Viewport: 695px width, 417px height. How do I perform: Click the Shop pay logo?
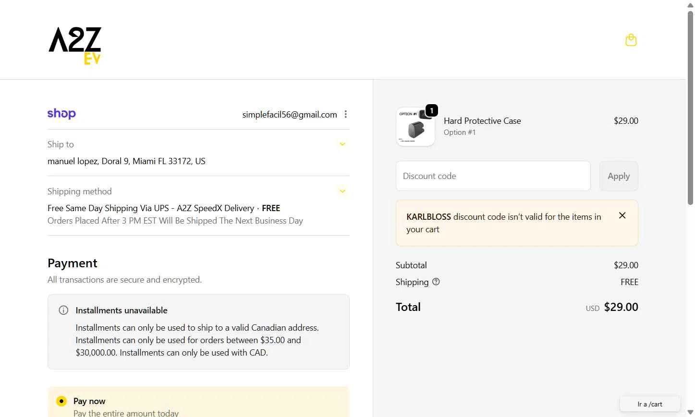click(61, 114)
